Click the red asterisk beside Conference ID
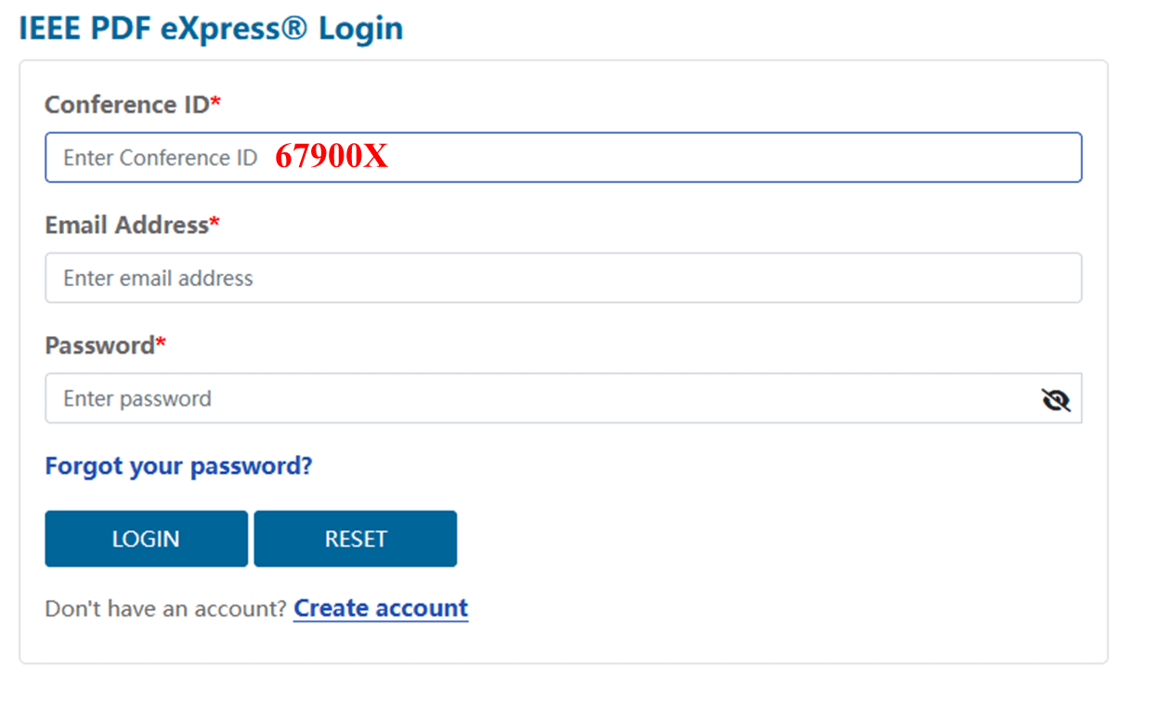The height and width of the screenshot is (715, 1171). (x=216, y=102)
